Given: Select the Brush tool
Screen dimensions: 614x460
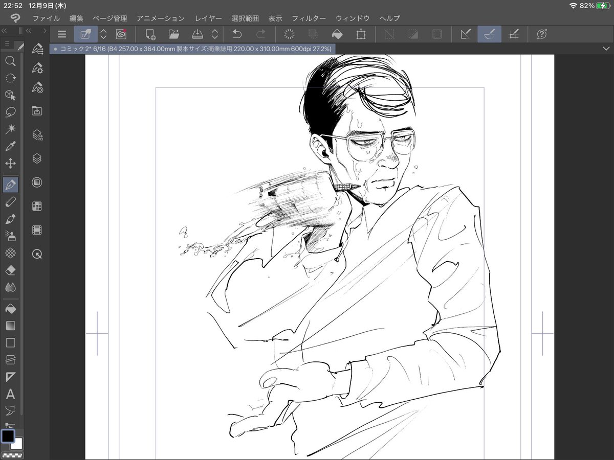Looking at the screenshot, I should (10, 219).
